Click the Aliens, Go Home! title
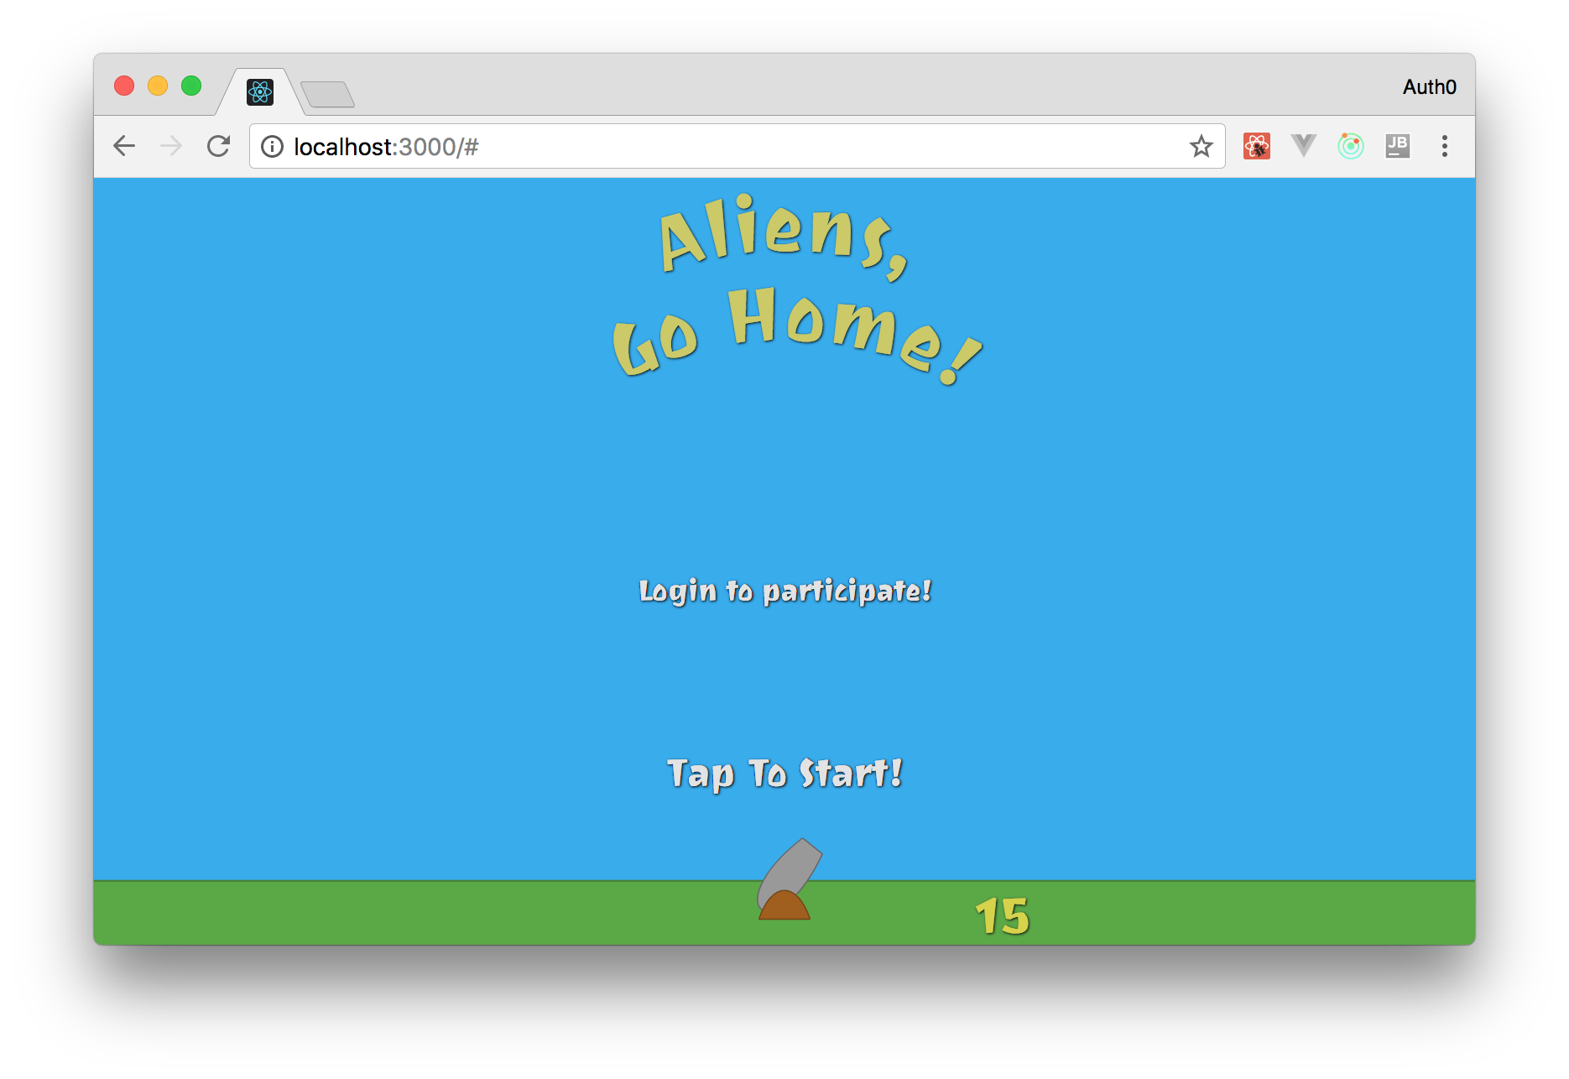Image resolution: width=1569 pixels, height=1079 pixels. pyautogui.click(x=797, y=289)
